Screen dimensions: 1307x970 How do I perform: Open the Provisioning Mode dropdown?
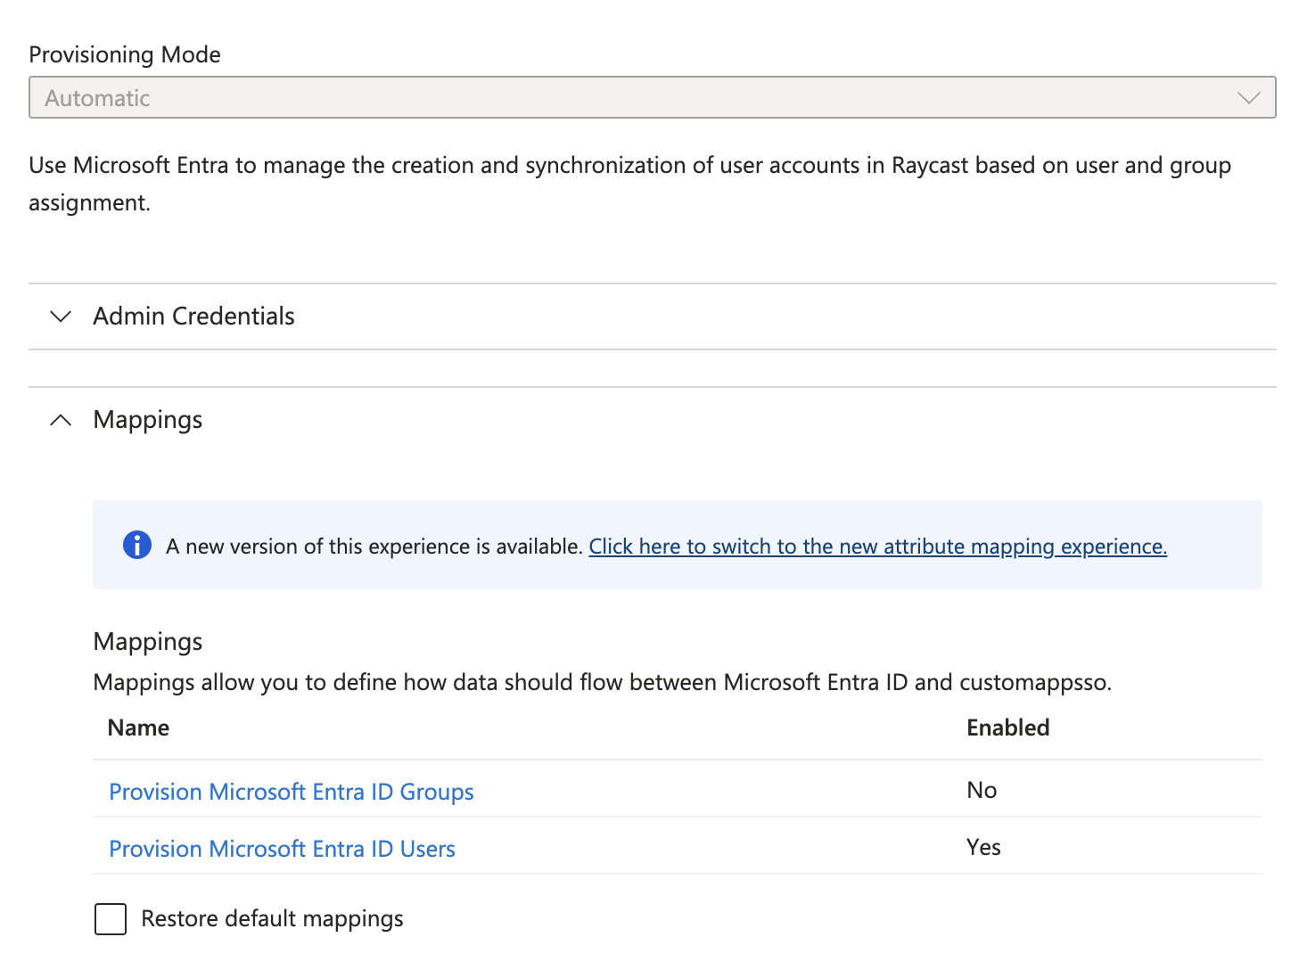652,97
